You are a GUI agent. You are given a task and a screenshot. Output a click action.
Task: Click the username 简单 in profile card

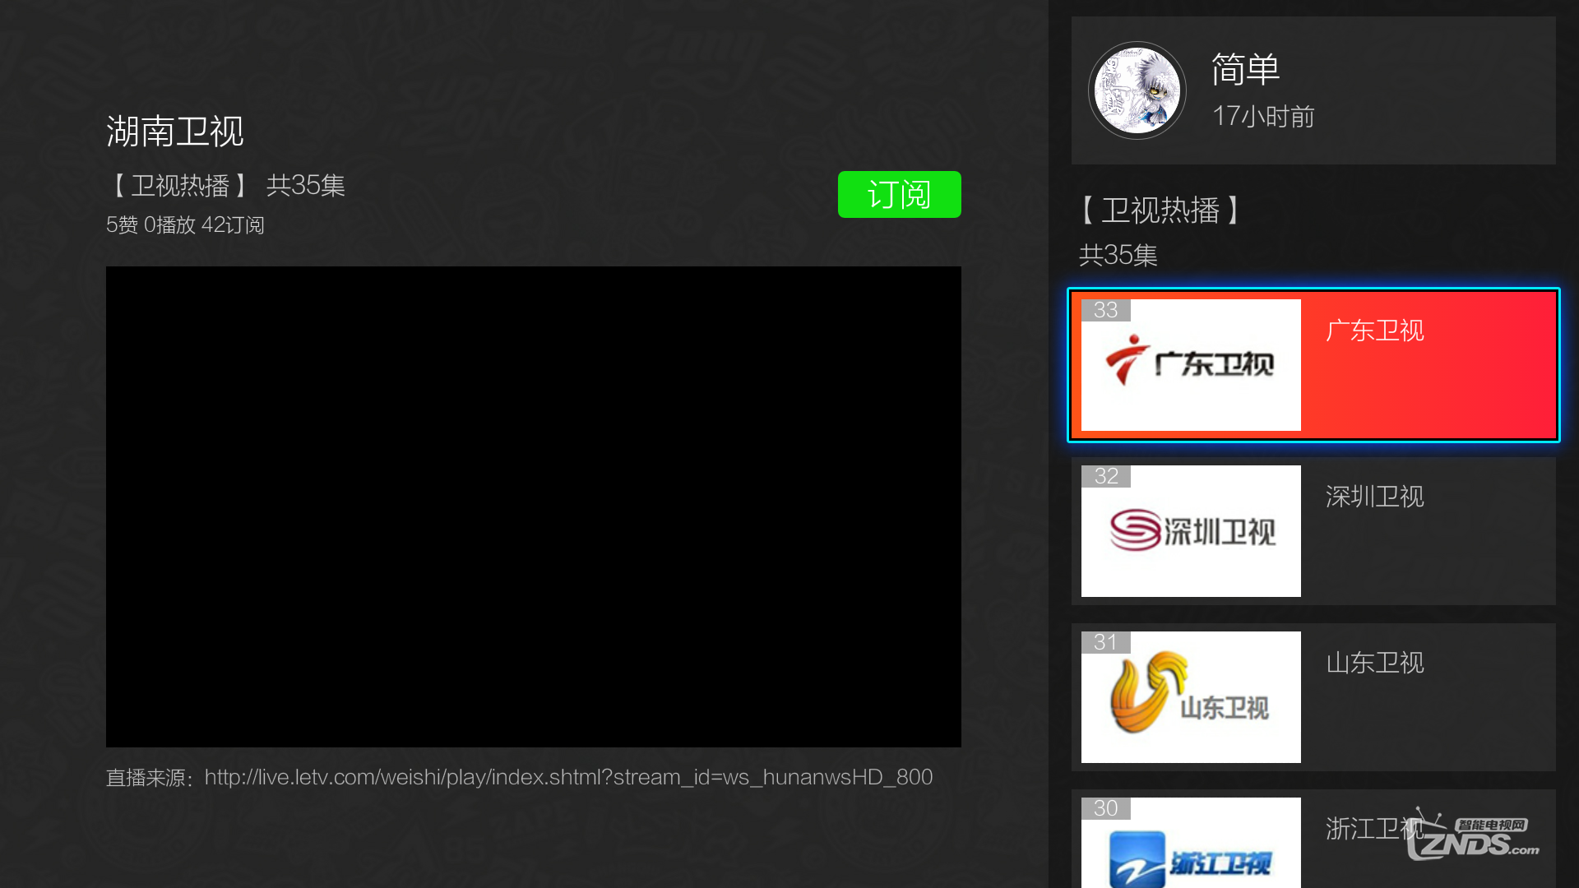point(1245,69)
